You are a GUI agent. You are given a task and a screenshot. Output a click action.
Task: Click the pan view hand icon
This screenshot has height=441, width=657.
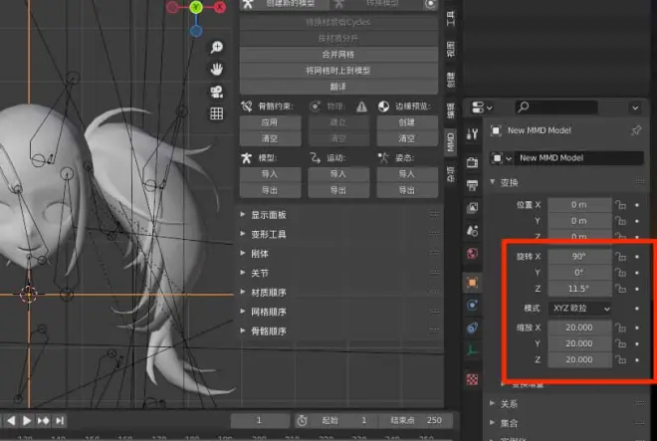[x=217, y=70]
